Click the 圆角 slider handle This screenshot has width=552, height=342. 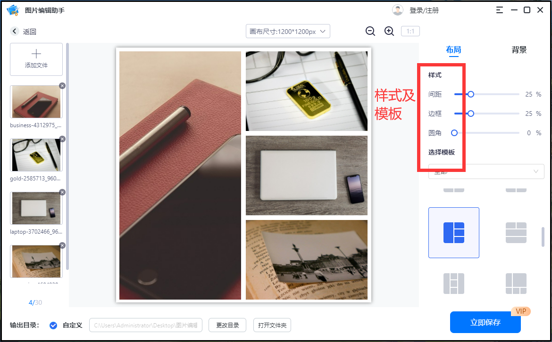click(x=454, y=133)
